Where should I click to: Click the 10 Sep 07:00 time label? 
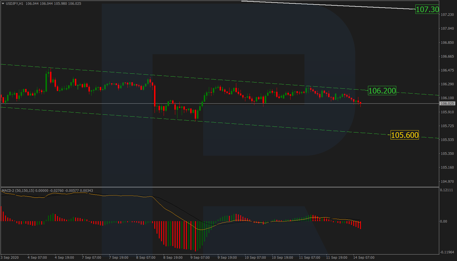(255, 258)
